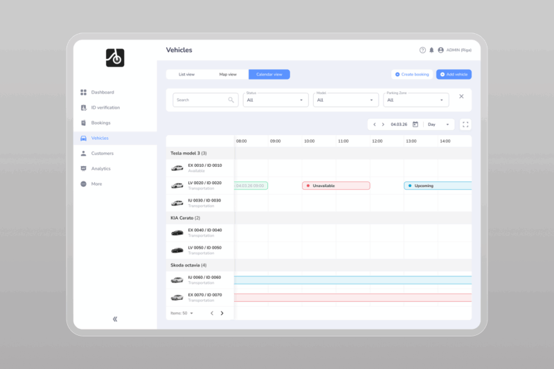Open the Model filter dropdown
Image resolution: width=554 pixels, height=369 pixels.
tap(346, 100)
